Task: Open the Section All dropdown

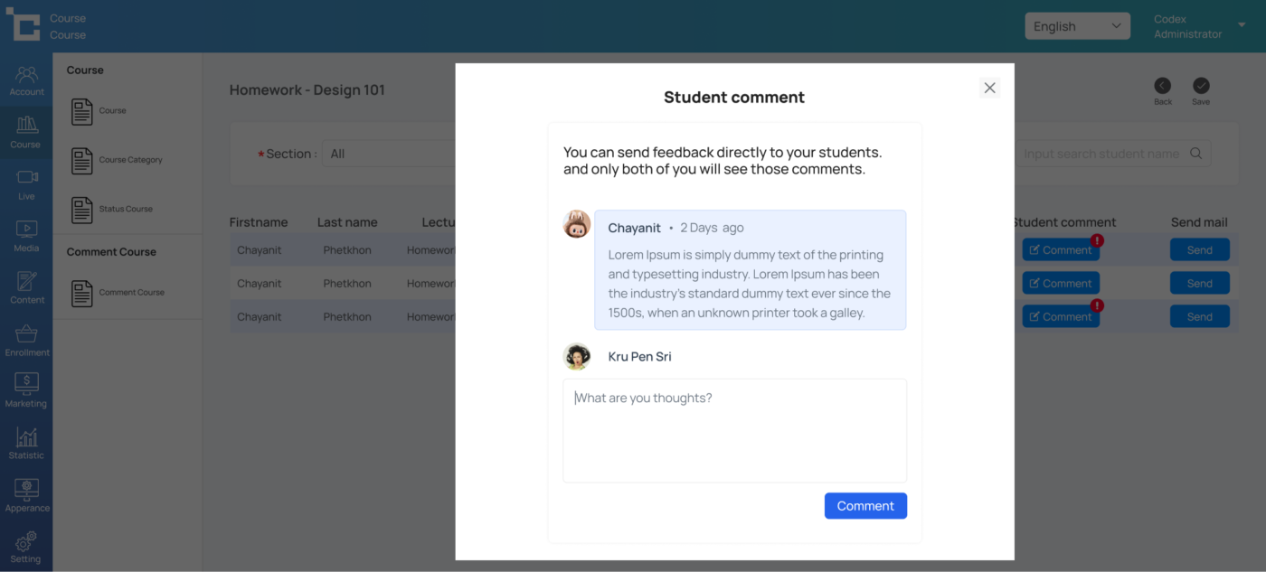Action: [389, 154]
